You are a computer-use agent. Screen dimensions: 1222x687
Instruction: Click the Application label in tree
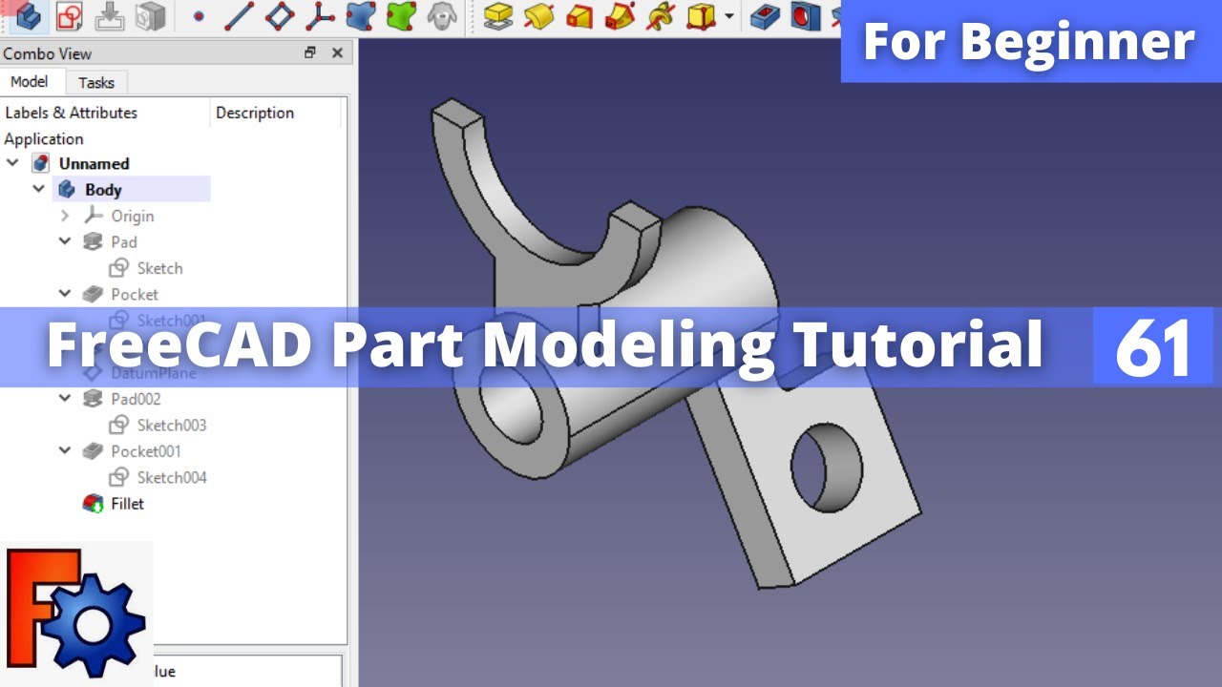point(44,138)
